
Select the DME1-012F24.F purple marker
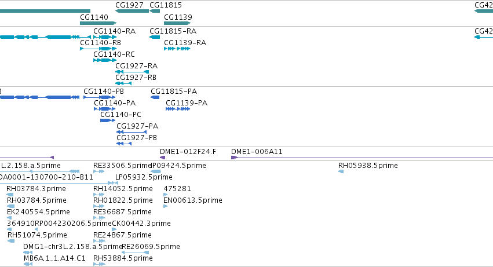tap(163, 158)
